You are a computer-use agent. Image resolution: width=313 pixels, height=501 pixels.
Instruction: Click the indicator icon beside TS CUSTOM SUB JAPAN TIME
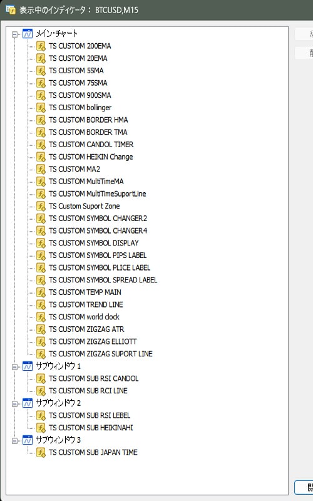41,452
